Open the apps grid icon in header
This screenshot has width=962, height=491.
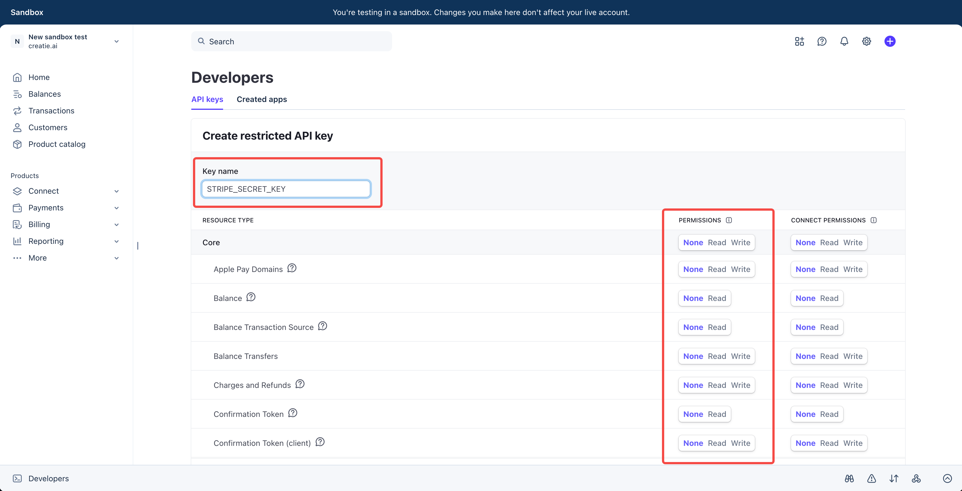(x=799, y=42)
